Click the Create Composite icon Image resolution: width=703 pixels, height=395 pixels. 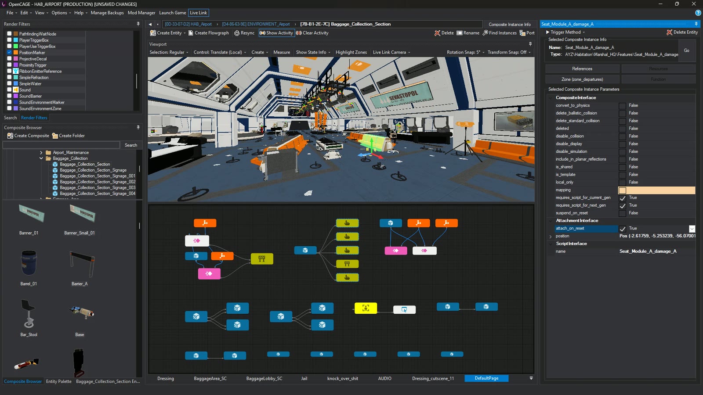coord(10,136)
